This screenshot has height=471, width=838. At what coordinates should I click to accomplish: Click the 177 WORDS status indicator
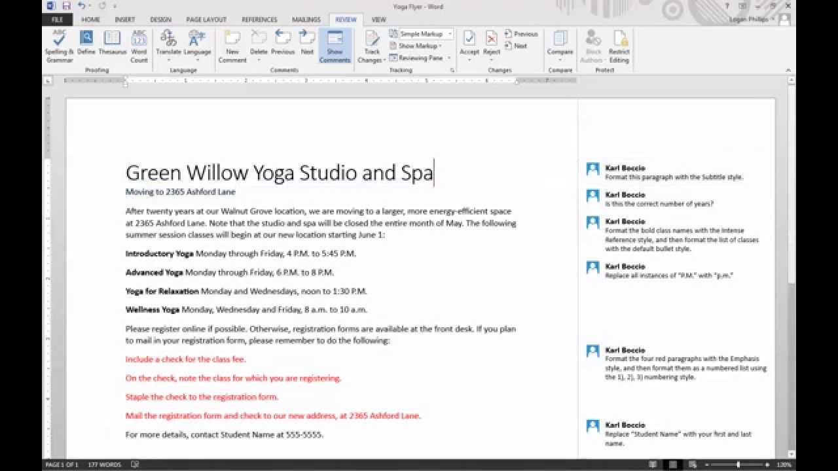pyautogui.click(x=105, y=464)
